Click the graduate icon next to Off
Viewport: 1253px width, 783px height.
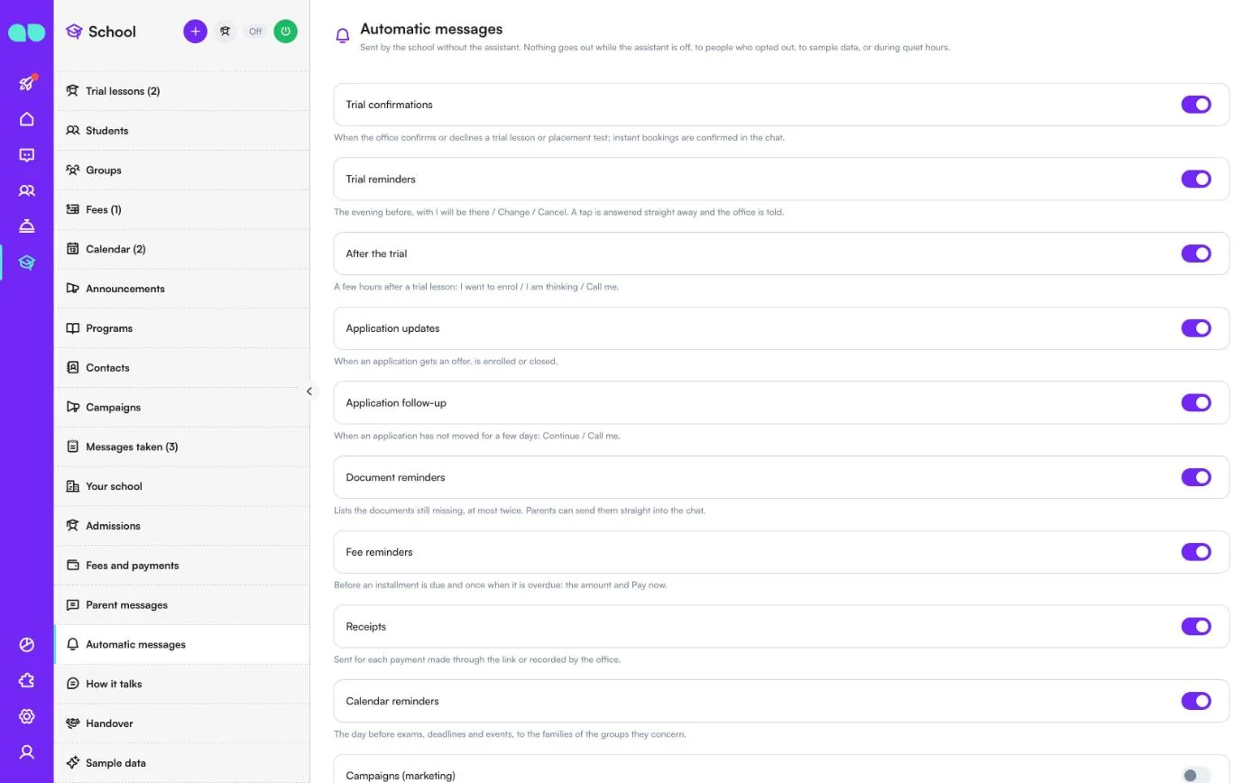tap(226, 32)
